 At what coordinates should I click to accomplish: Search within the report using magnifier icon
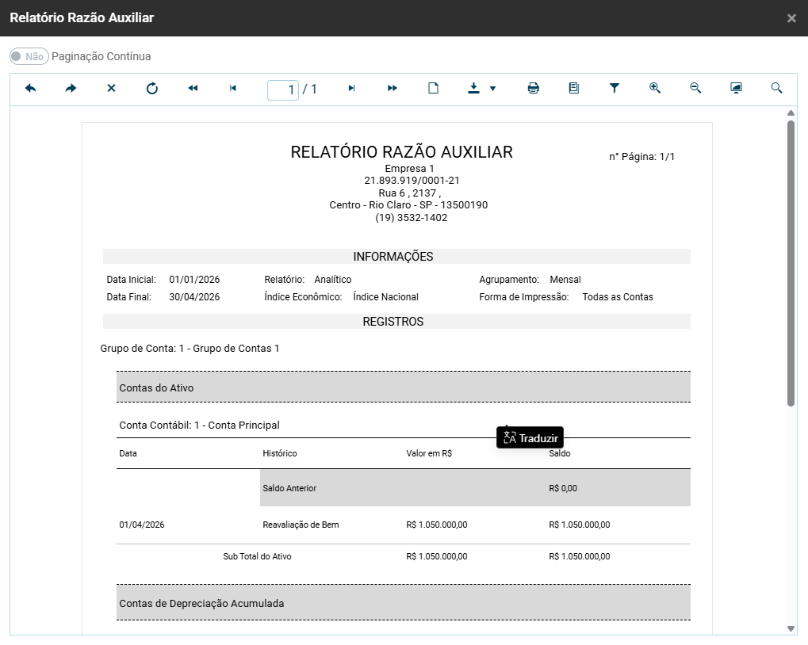pos(777,89)
